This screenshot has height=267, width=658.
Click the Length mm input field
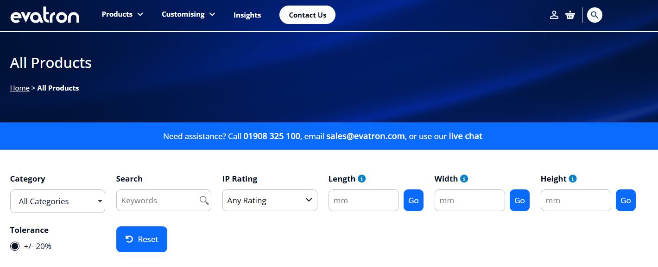pos(363,200)
